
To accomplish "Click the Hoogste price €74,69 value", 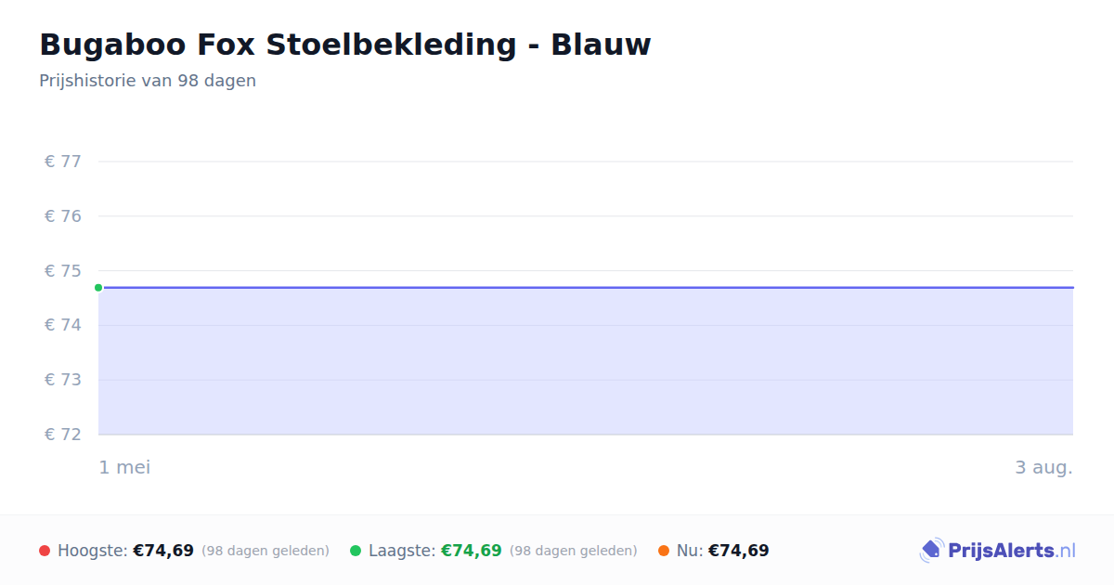I will pyautogui.click(x=163, y=551).
